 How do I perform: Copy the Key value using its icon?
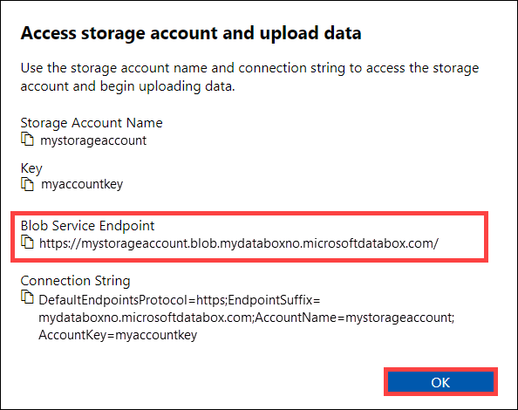coord(27,184)
